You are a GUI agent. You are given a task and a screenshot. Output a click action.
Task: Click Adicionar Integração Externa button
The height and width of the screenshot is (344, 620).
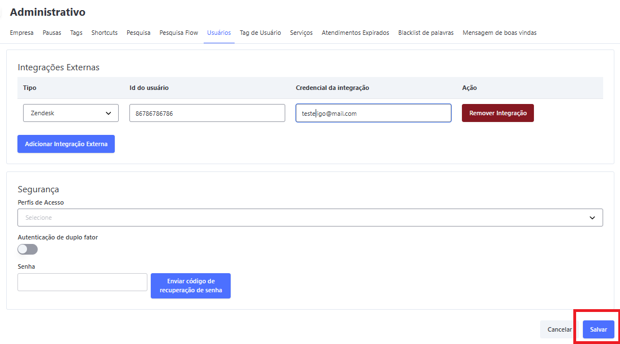tap(66, 144)
